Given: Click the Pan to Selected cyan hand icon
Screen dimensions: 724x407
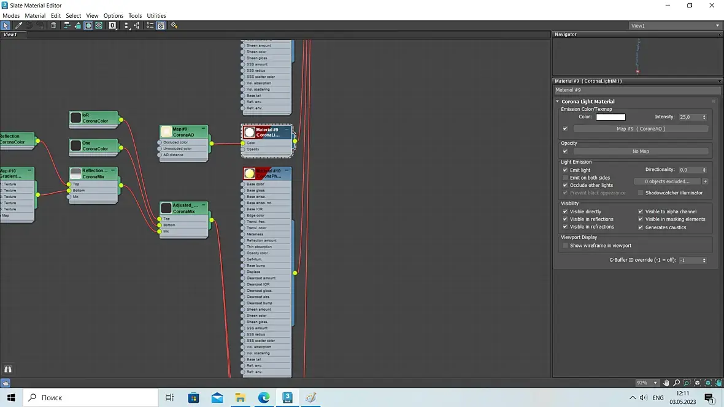Looking at the screenshot, I should [x=719, y=383].
